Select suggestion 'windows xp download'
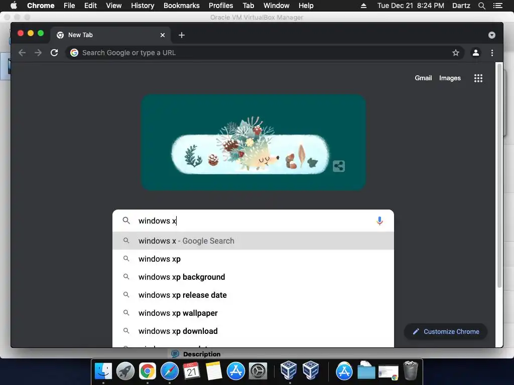 pyautogui.click(x=253, y=331)
